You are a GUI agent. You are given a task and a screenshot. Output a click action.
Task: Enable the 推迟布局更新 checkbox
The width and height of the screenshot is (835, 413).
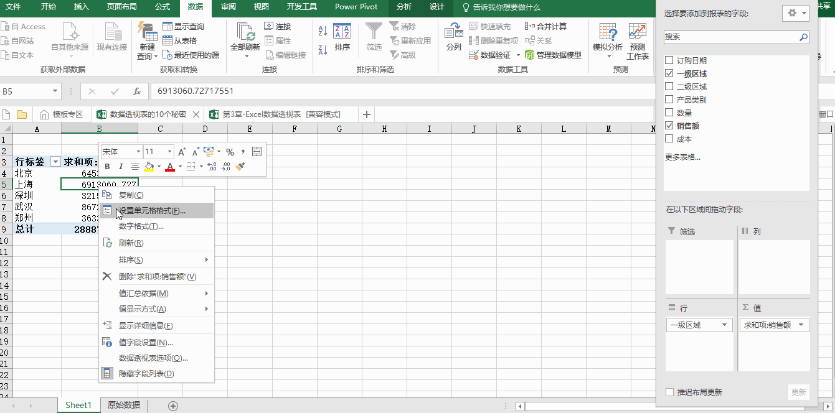(x=670, y=392)
